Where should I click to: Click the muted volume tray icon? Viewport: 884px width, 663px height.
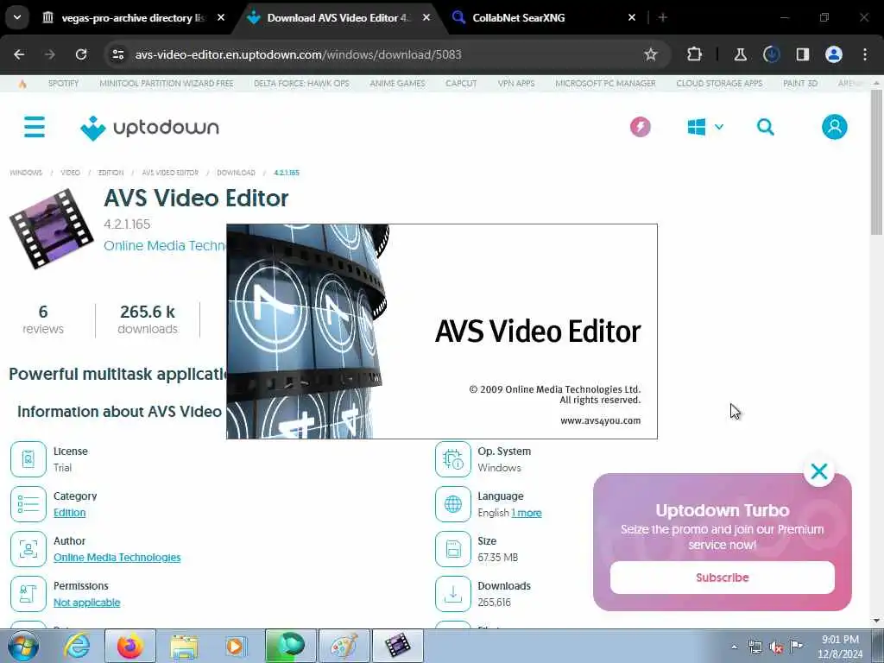coord(776,647)
